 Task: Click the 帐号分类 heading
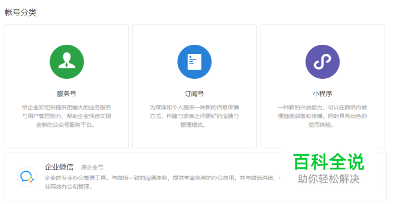20,12
